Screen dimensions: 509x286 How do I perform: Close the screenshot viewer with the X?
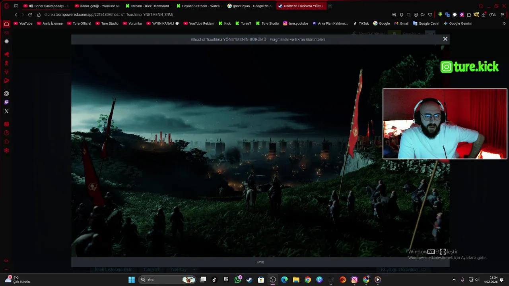(445, 39)
